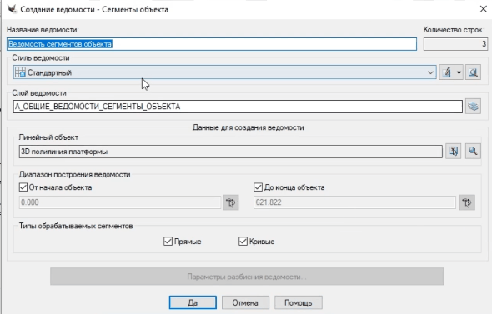Click the 'Диапазон построения ведомости' group label

click(x=75, y=175)
